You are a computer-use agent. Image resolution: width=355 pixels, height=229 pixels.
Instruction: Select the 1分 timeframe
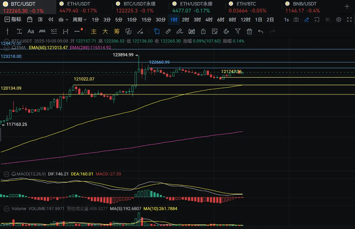(95, 20)
